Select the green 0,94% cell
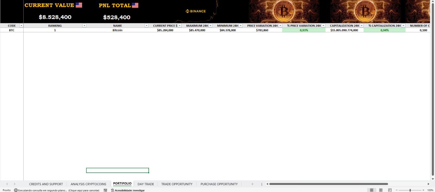 click(x=385, y=30)
